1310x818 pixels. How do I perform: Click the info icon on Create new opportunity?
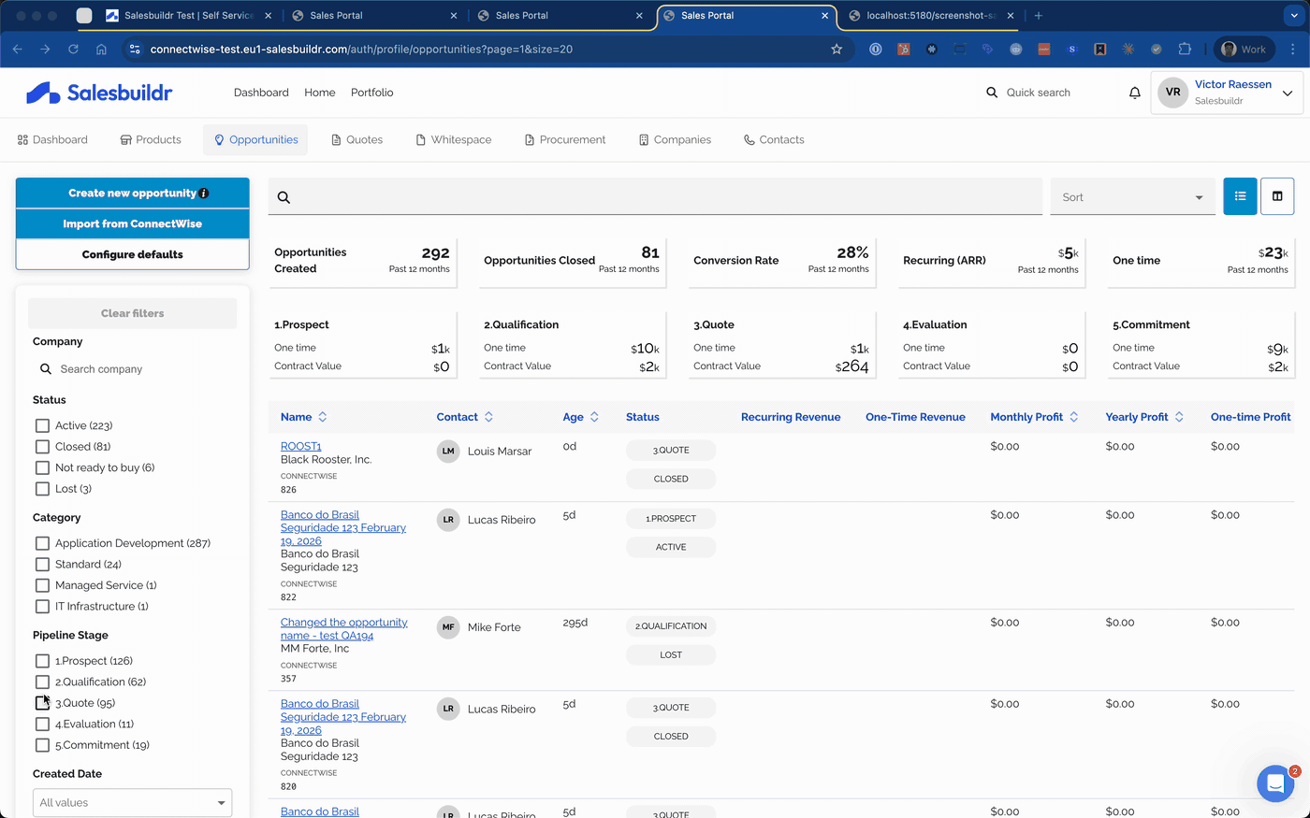pos(204,194)
